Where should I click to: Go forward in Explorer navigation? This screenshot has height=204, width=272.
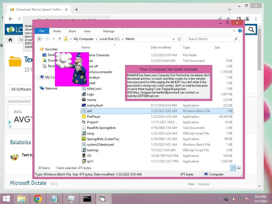tap(47, 39)
